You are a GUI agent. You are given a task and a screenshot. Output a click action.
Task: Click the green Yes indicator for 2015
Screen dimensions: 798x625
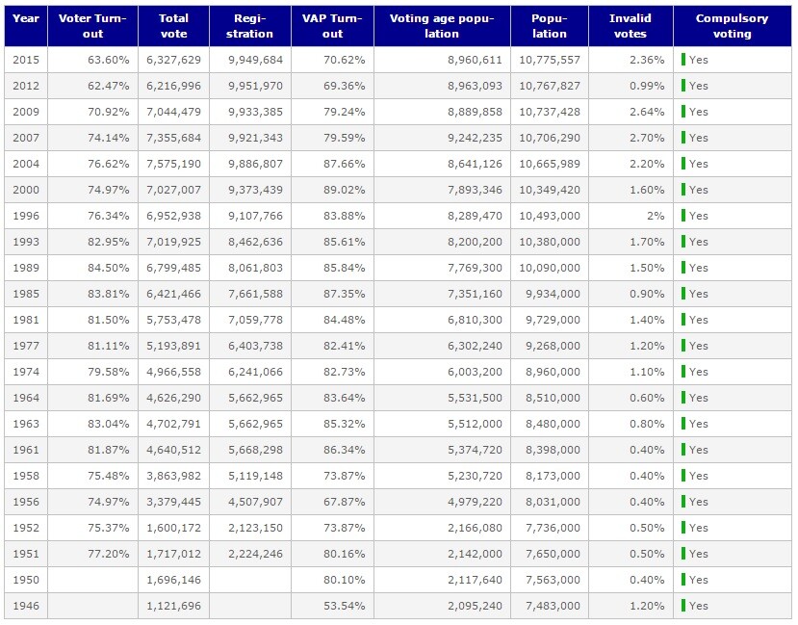coord(683,60)
